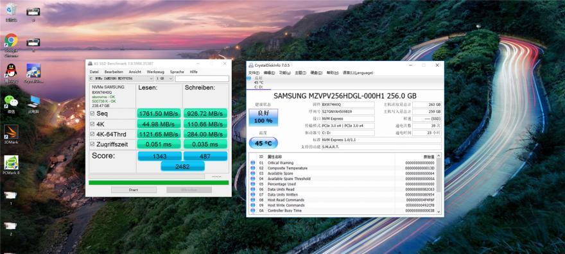The height and width of the screenshot is (254, 565).
Task: Open drive selection dropdown in AS SSD
Action: [x=121, y=78]
